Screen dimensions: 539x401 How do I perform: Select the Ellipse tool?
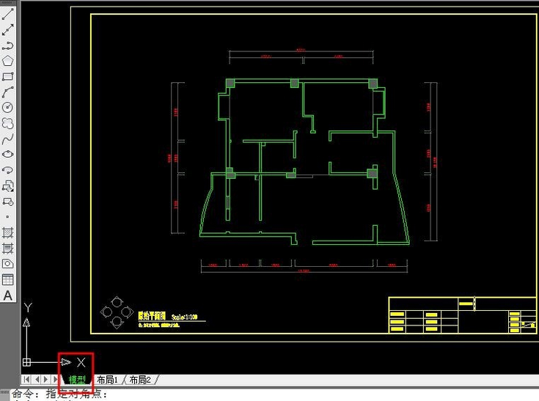8,155
